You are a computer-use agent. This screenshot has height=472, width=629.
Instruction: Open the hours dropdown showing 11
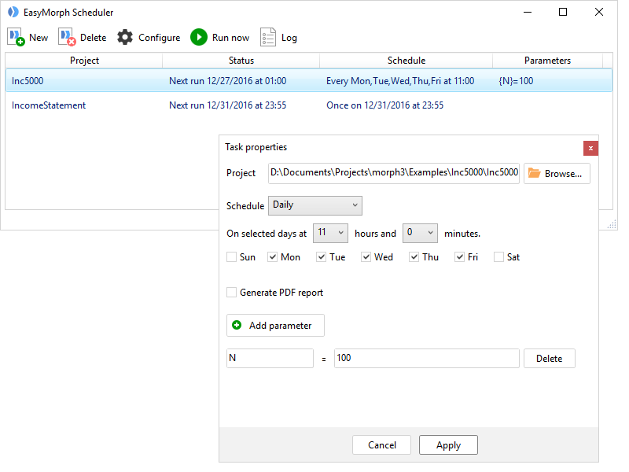(330, 233)
